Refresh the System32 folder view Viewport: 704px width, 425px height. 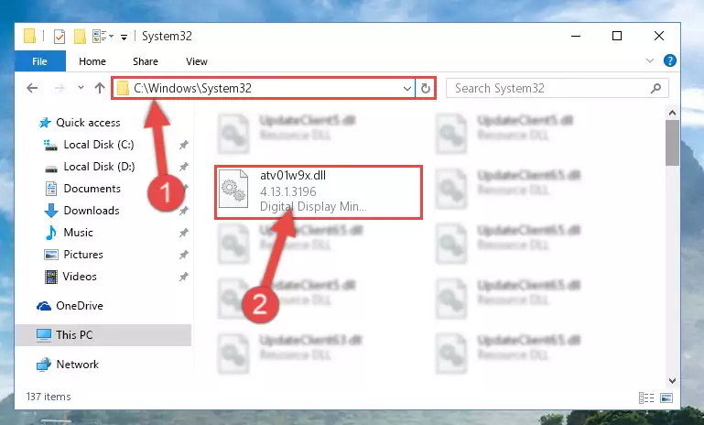[x=425, y=89]
